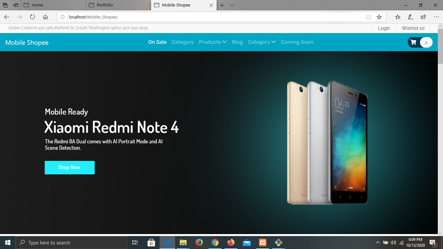Click the browser Forward arrow
Viewport: 443px width, 249px height.
(x=19, y=17)
